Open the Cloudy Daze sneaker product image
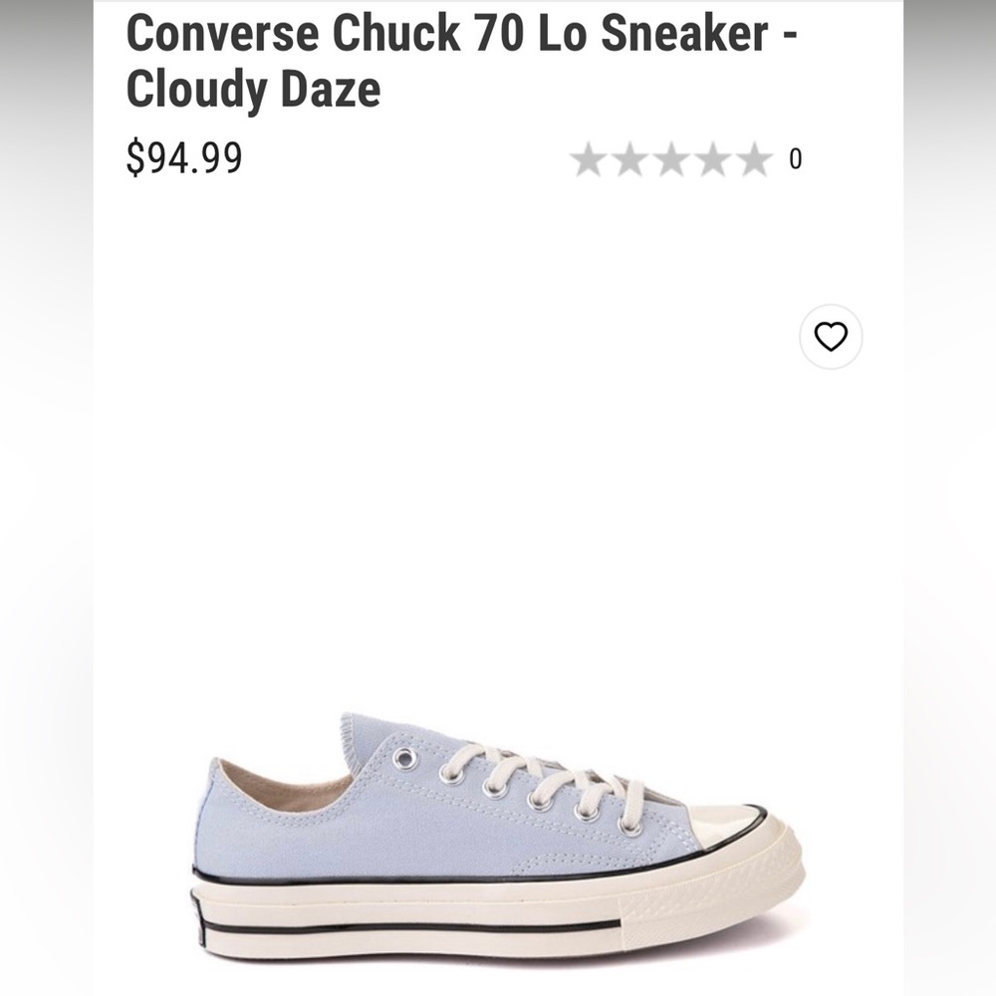Image resolution: width=996 pixels, height=996 pixels. tap(498, 837)
